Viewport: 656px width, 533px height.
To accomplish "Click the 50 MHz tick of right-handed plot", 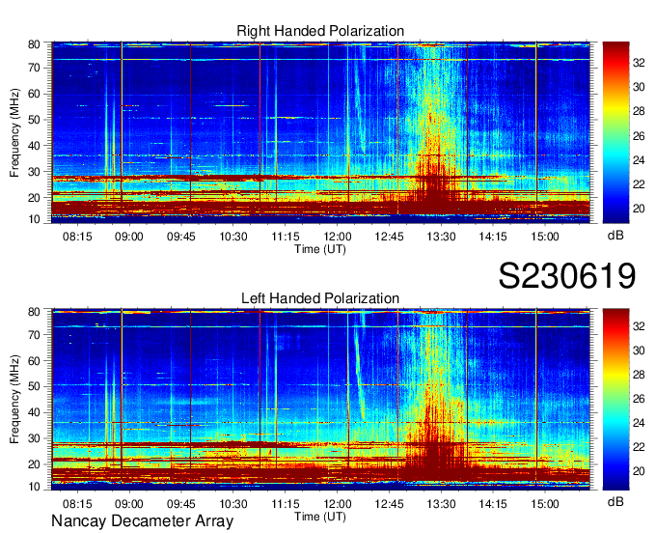I will (x=34, y=120).
